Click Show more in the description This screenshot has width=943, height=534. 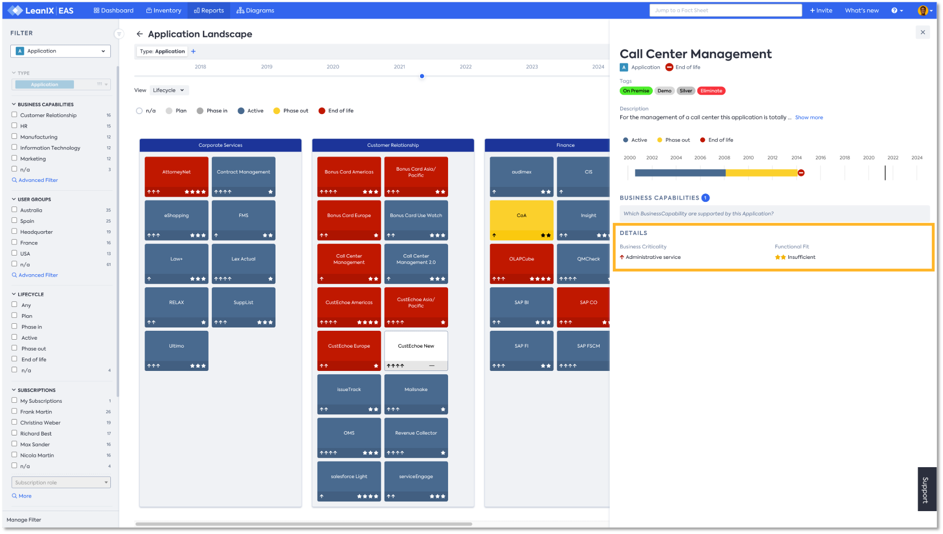pos(809,118)
